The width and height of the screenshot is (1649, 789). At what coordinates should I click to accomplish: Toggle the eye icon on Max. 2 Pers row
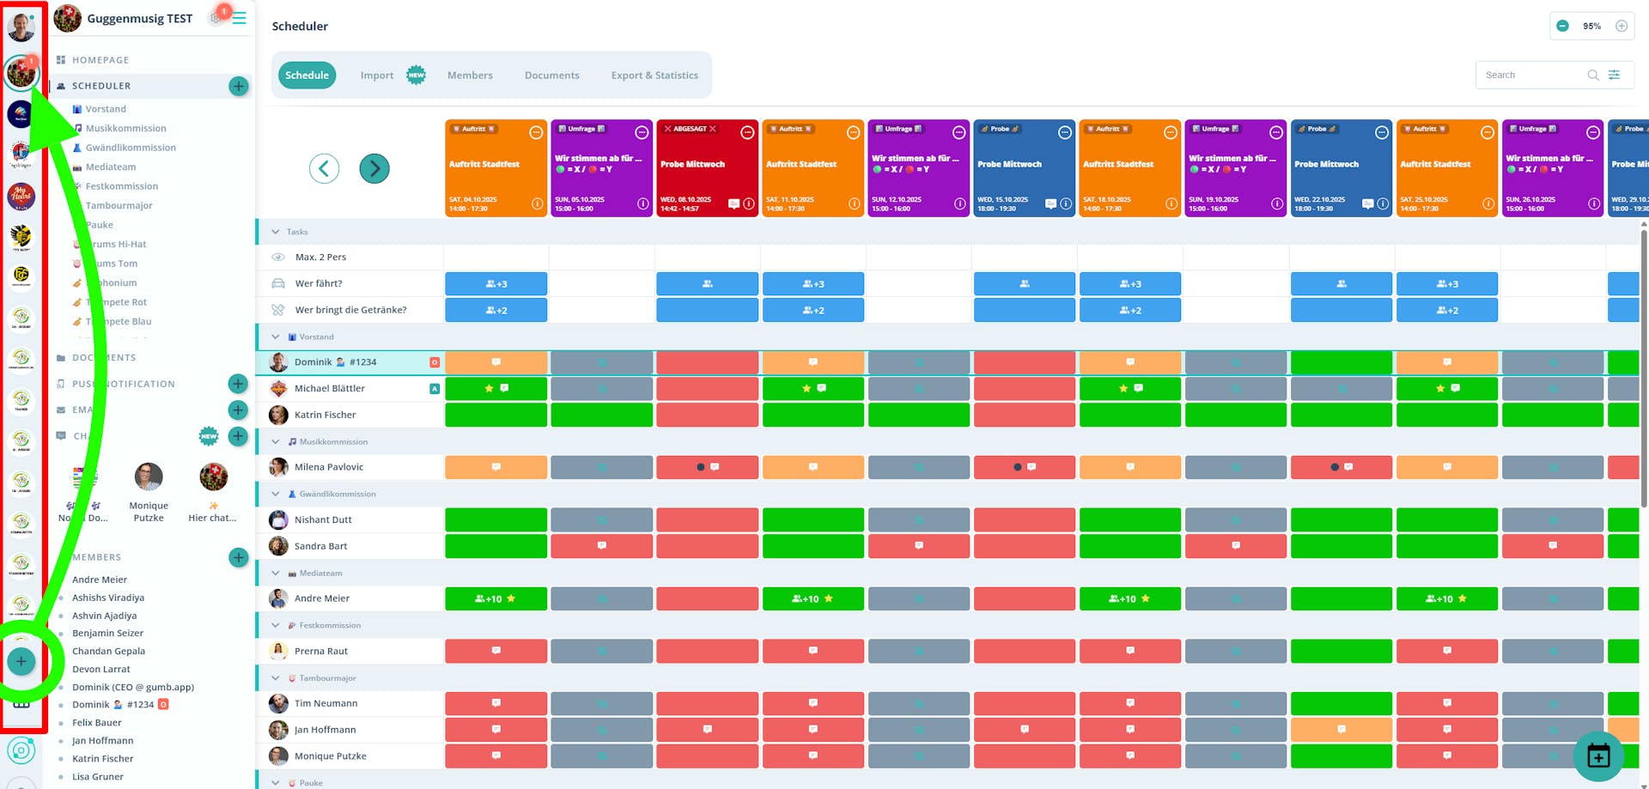pyautogui.click(x=277, y=257)
